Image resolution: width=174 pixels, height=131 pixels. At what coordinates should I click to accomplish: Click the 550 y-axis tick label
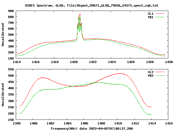11,69
